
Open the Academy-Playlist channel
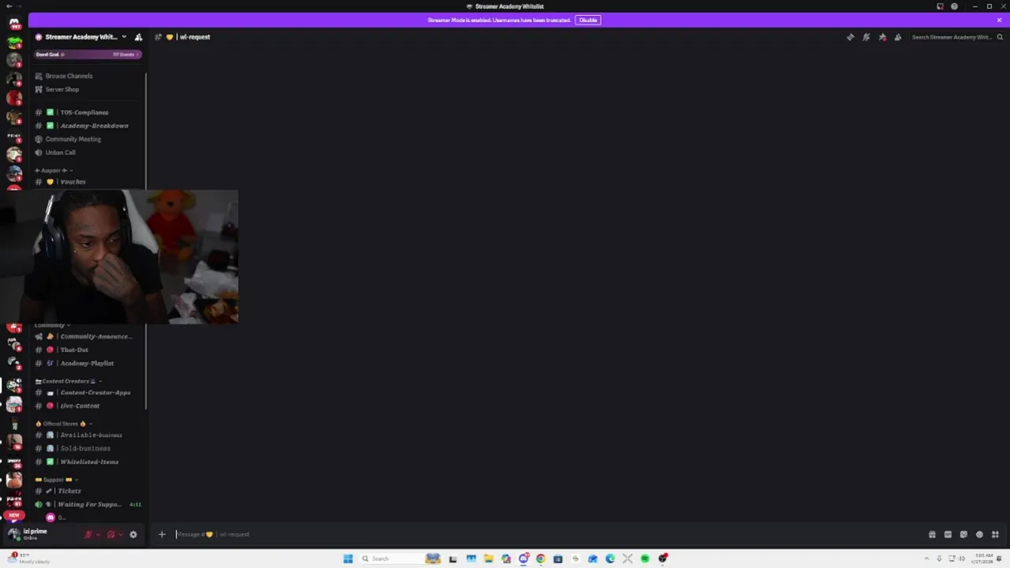tap(87, 363)
